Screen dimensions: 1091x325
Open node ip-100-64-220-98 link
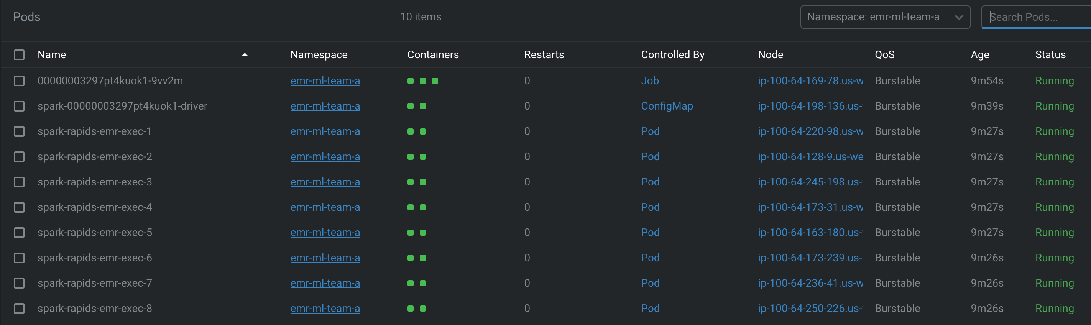(810, 131)
